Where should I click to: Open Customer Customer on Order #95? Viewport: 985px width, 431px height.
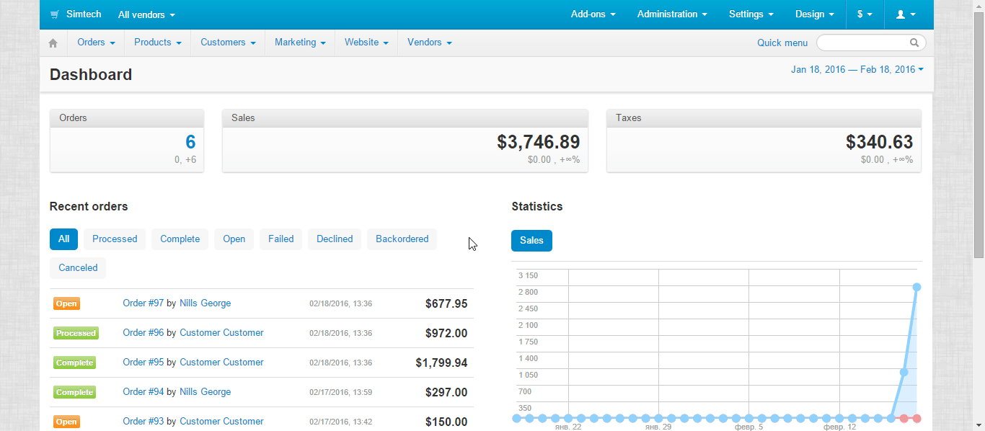click(221, 363)
